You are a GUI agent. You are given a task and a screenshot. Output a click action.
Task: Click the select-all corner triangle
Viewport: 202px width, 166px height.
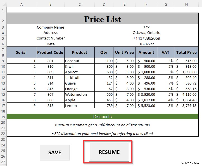tap(4, 5)
